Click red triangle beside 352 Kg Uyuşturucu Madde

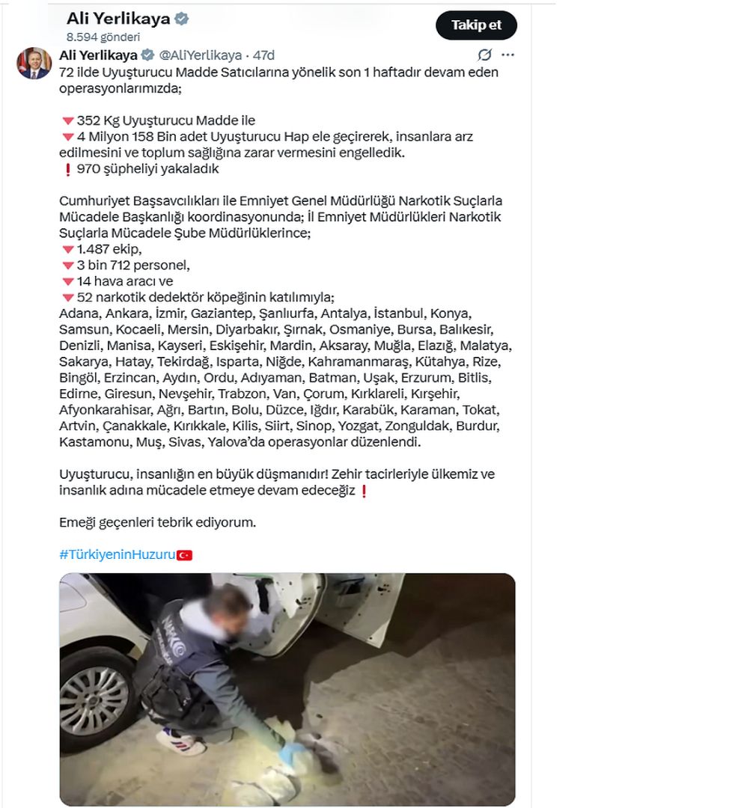[x=68, y=121]
